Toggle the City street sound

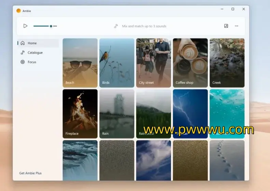click(x=153, y=63)
